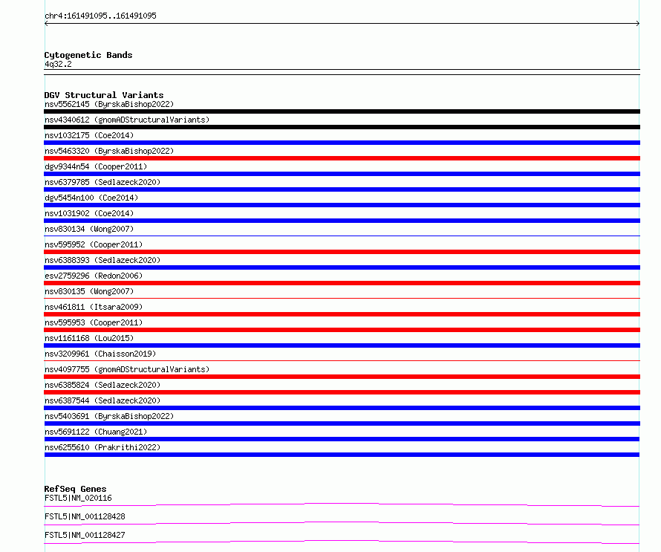This screenshot has width=661, height=552.
Task: Click the FSTL5|NM_020116 gene label
Action: pos(78,498)
